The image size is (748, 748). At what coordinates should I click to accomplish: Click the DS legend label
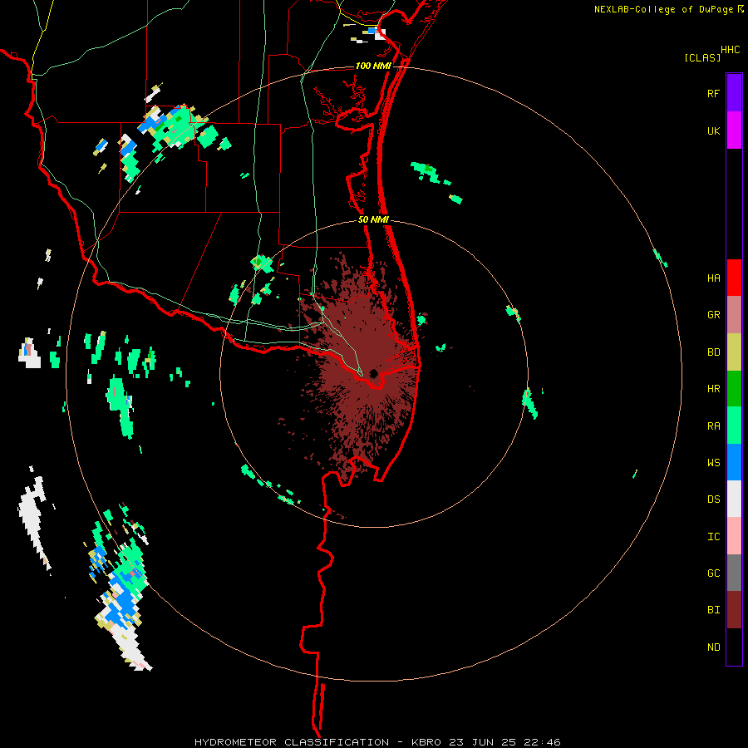click(713, 499)
